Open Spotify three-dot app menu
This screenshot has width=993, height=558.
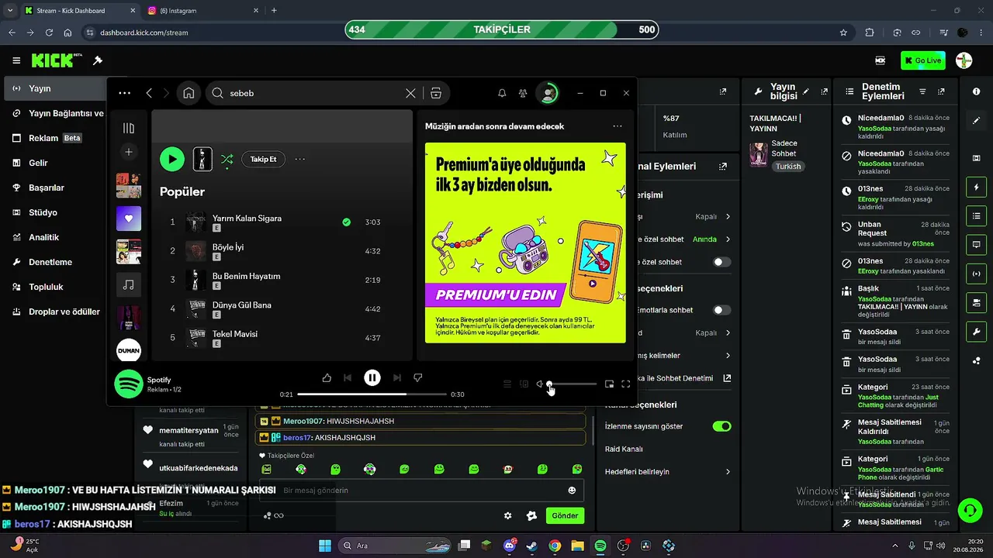coord(124,93)
